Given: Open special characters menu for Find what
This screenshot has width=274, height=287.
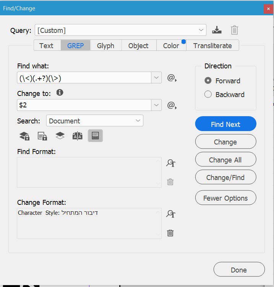Looking at the screenshot, I should [x=172, y=78].
